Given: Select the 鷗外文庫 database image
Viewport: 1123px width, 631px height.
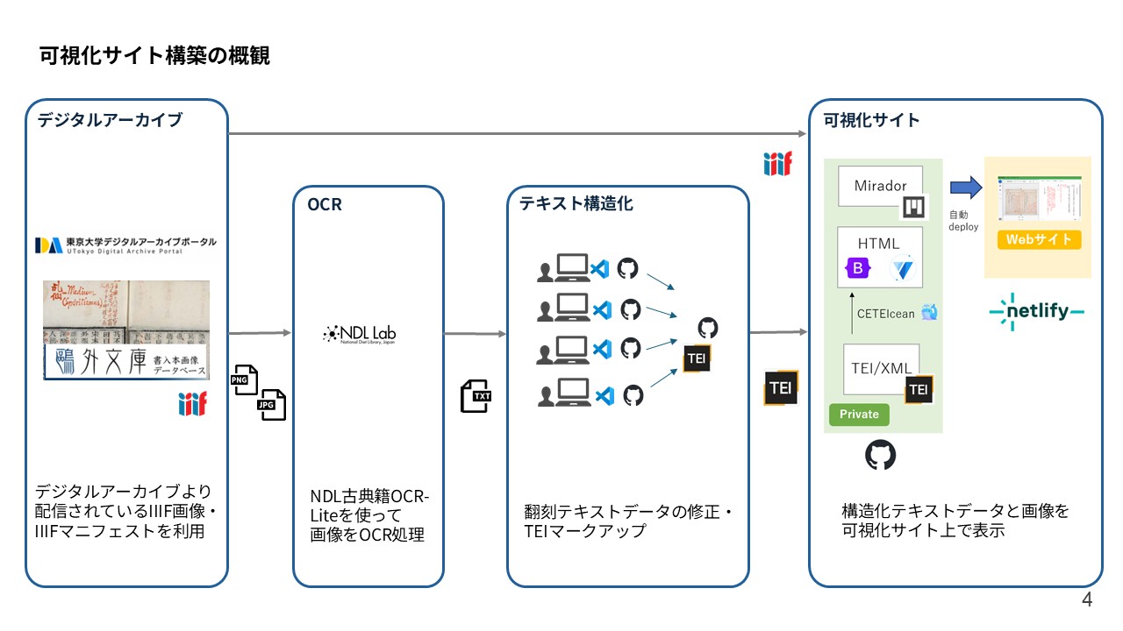Looking at the screenshot, I should [x=126, y=330].
